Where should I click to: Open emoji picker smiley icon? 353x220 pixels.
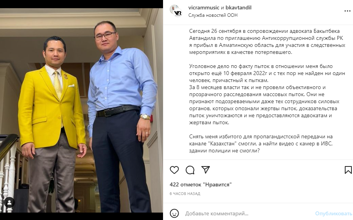174,213
